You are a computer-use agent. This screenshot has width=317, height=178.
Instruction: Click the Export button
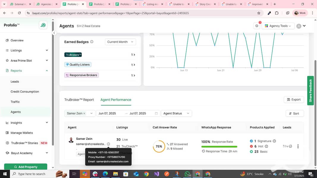[x=294, y=100]
